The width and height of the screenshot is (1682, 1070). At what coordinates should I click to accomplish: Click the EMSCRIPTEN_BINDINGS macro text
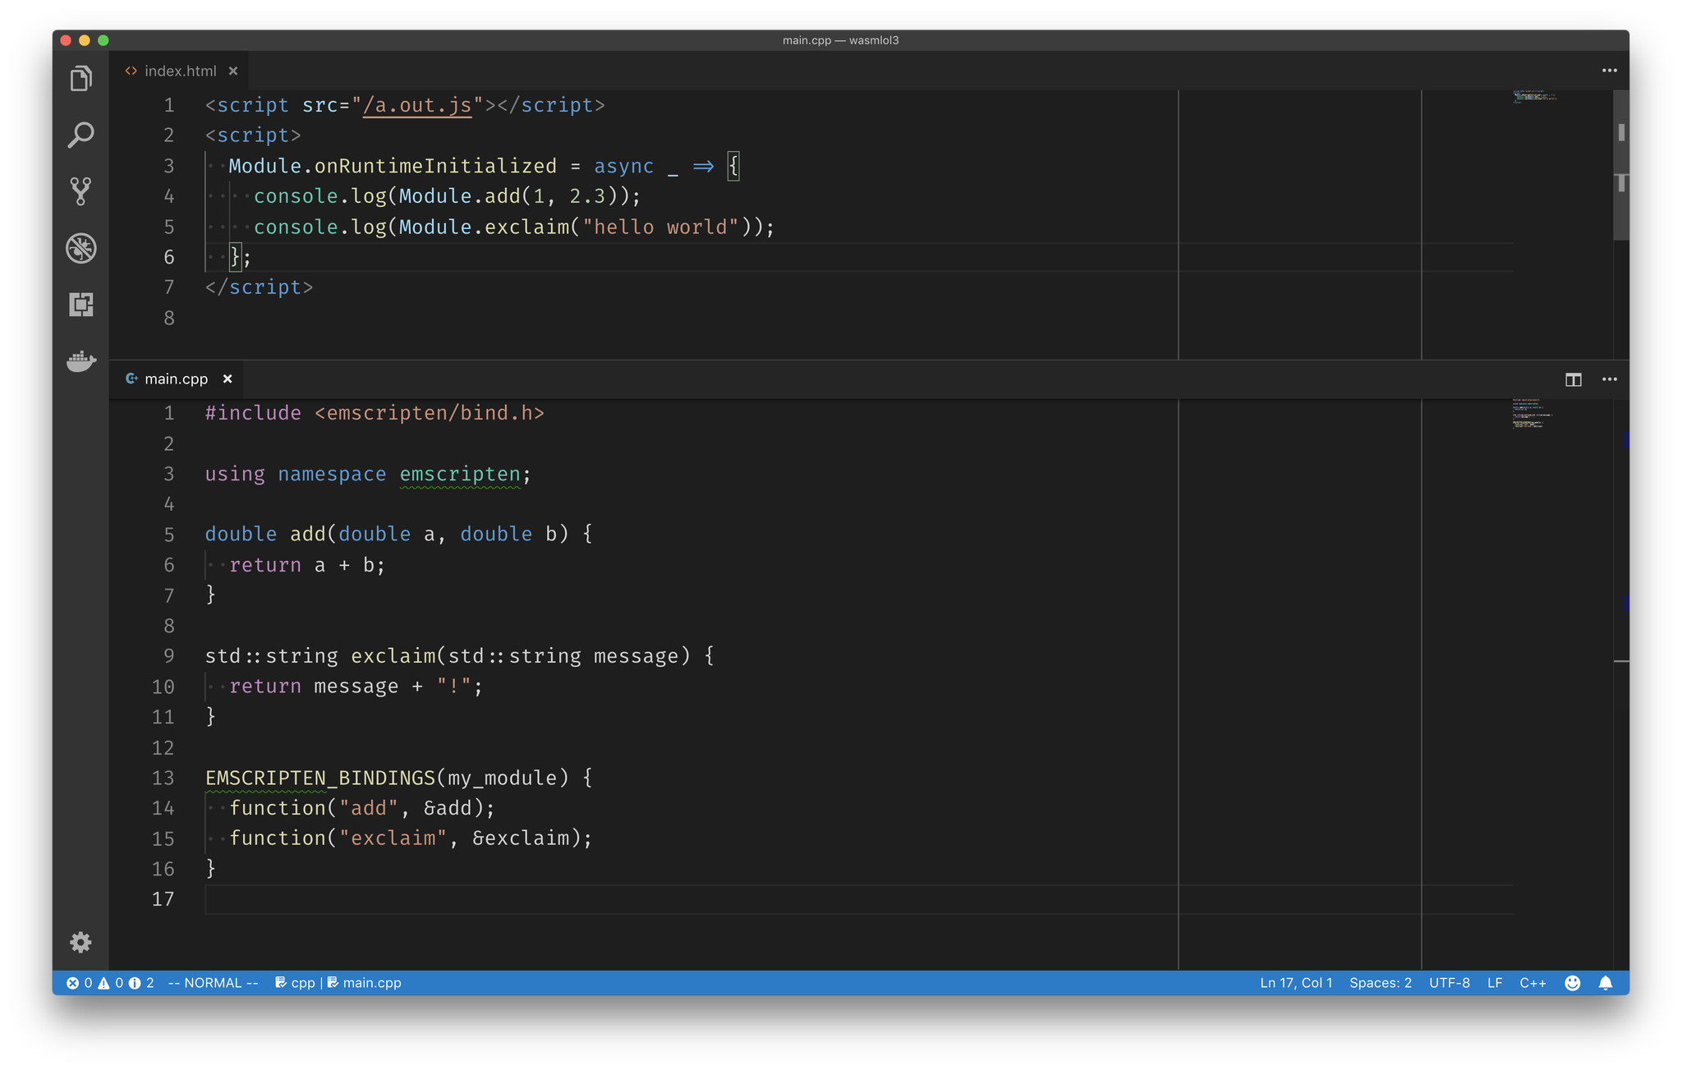coord(320,778)
